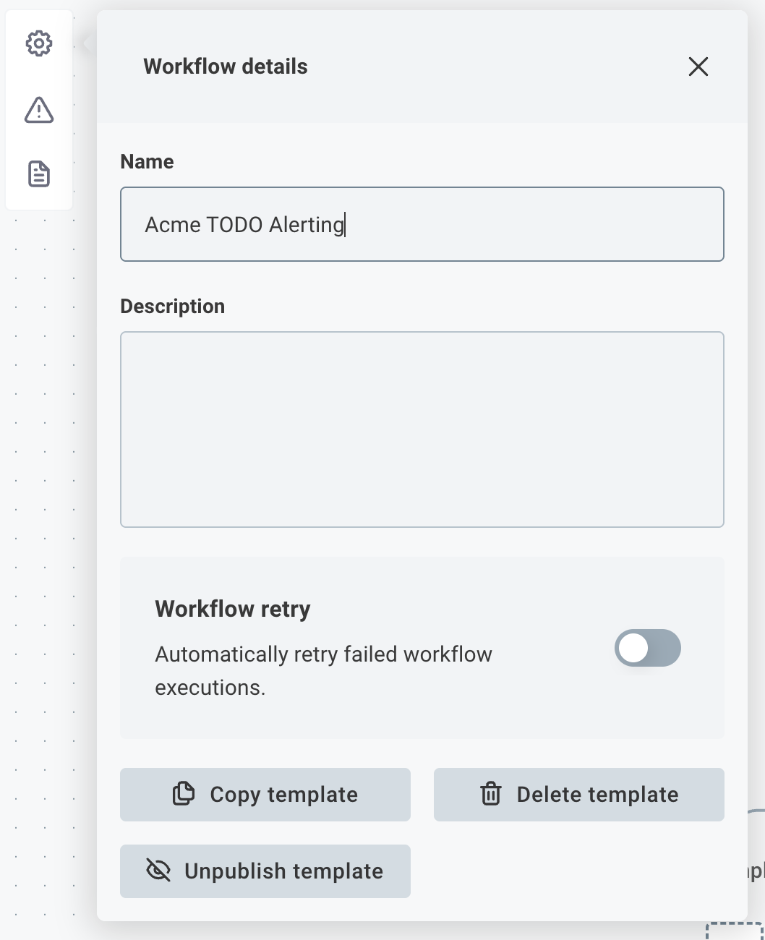The height and width of the screenshot is (940, 765).
Task: Click the Workflow details header title
Action: pos(225,67)
